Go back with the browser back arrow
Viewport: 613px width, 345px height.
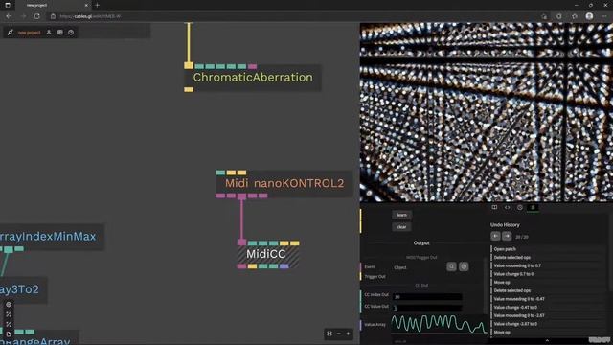coord(9,16)
